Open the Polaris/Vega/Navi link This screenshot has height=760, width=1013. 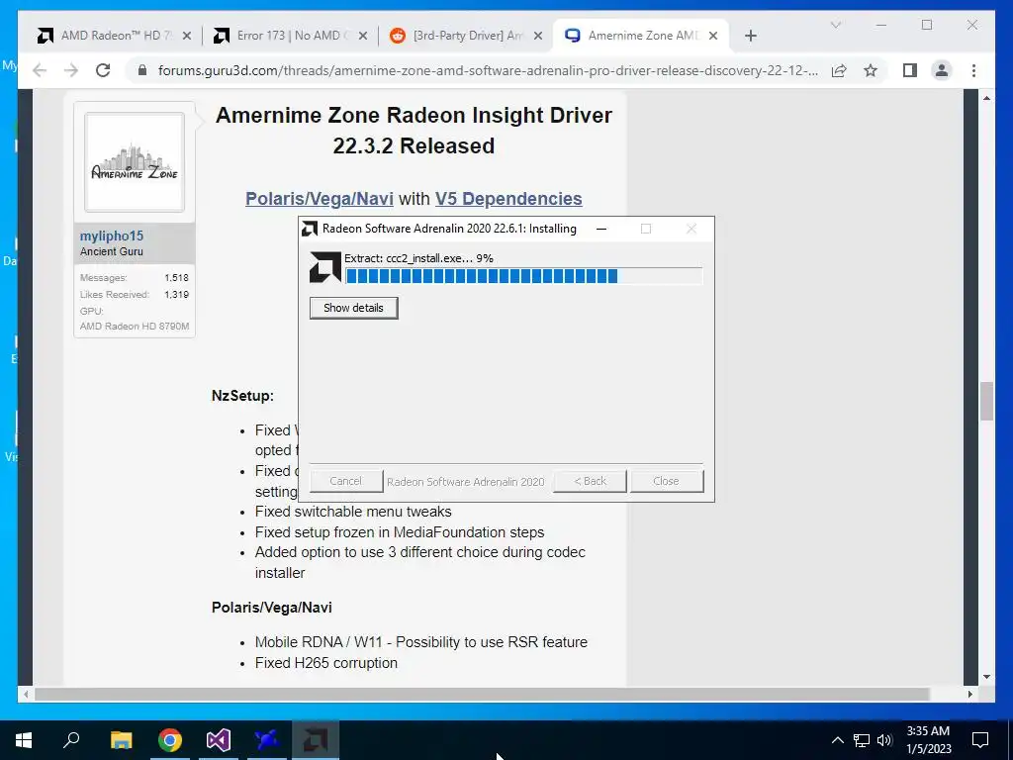(x=320, y=199)
